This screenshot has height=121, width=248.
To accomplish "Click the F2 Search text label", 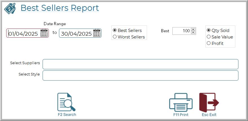I will 67,114.
